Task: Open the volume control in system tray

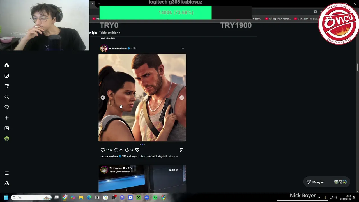Action: pos(336,198)
